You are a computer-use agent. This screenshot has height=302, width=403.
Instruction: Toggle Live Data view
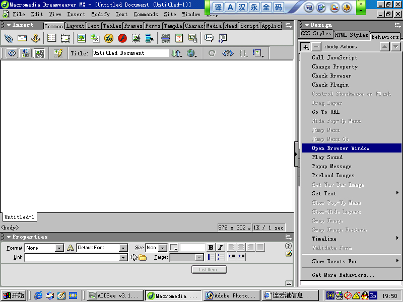tap(58, 53)
